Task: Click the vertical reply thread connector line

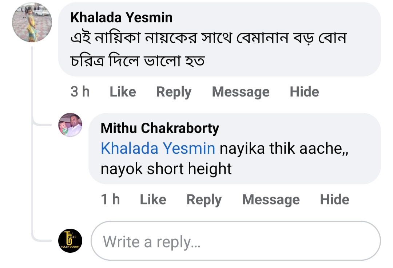Action: [x=33, y=146]
